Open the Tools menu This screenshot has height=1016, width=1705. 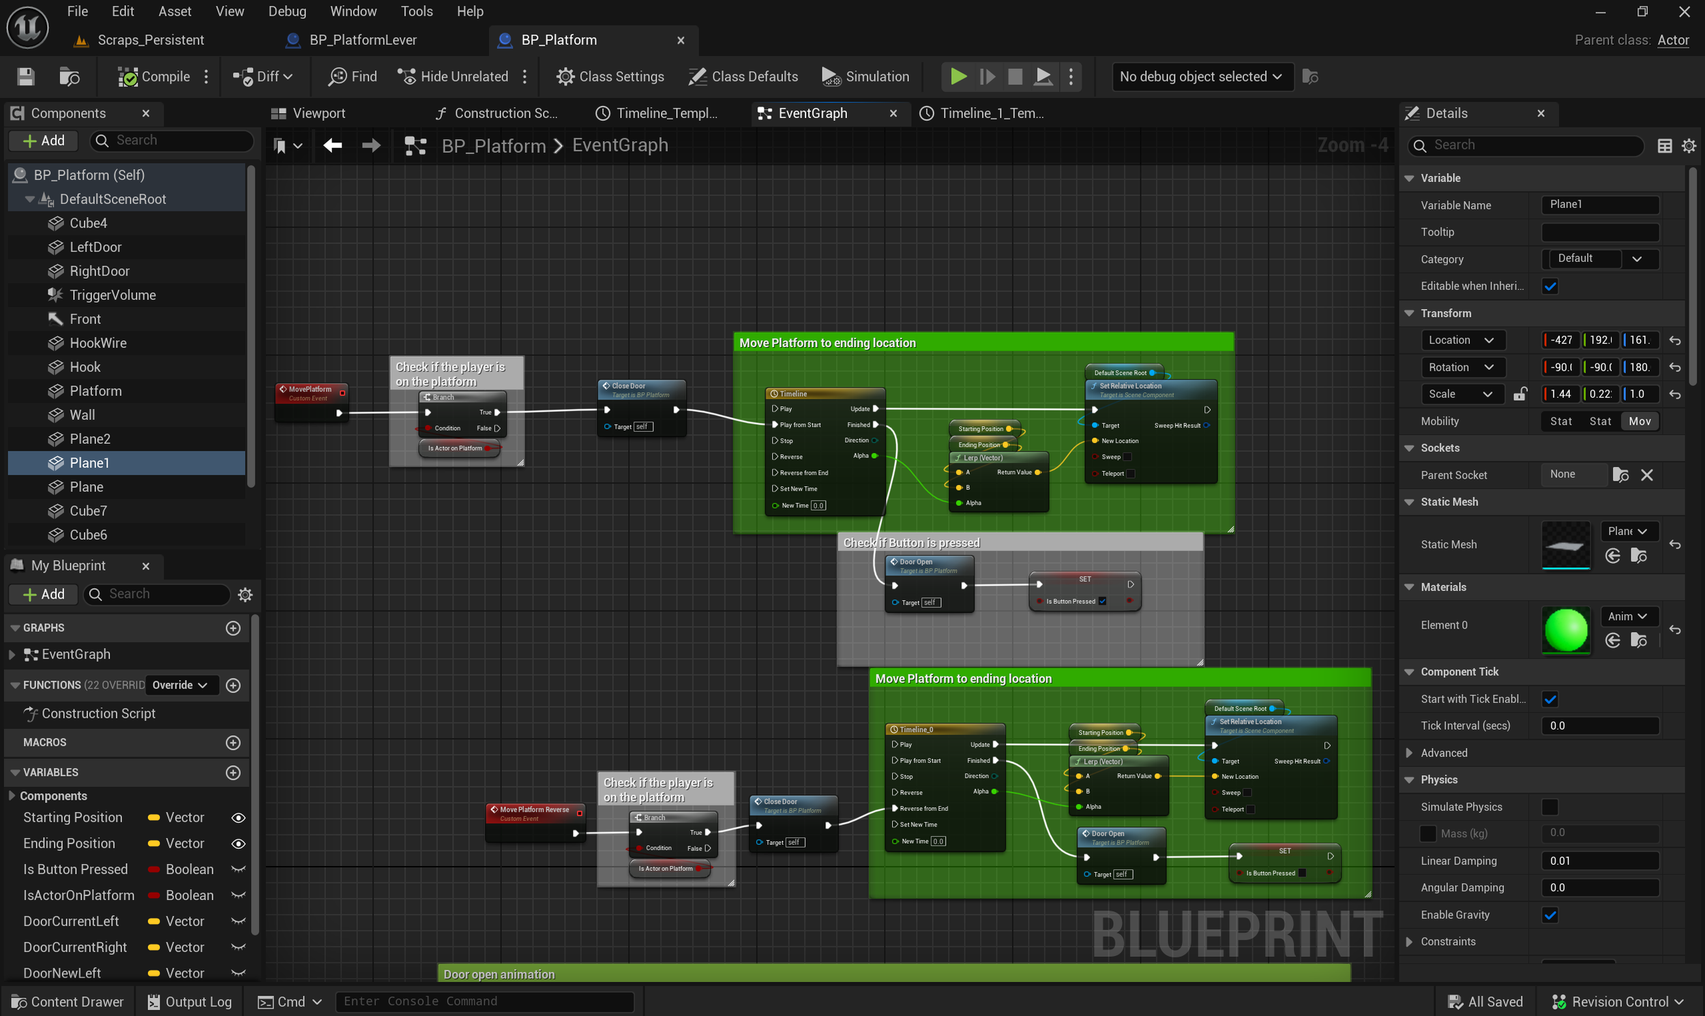pos(416,11)
